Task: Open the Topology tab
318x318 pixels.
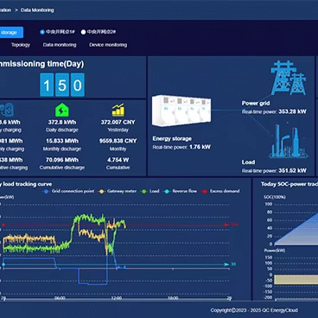Action: (x=21, y=45)
